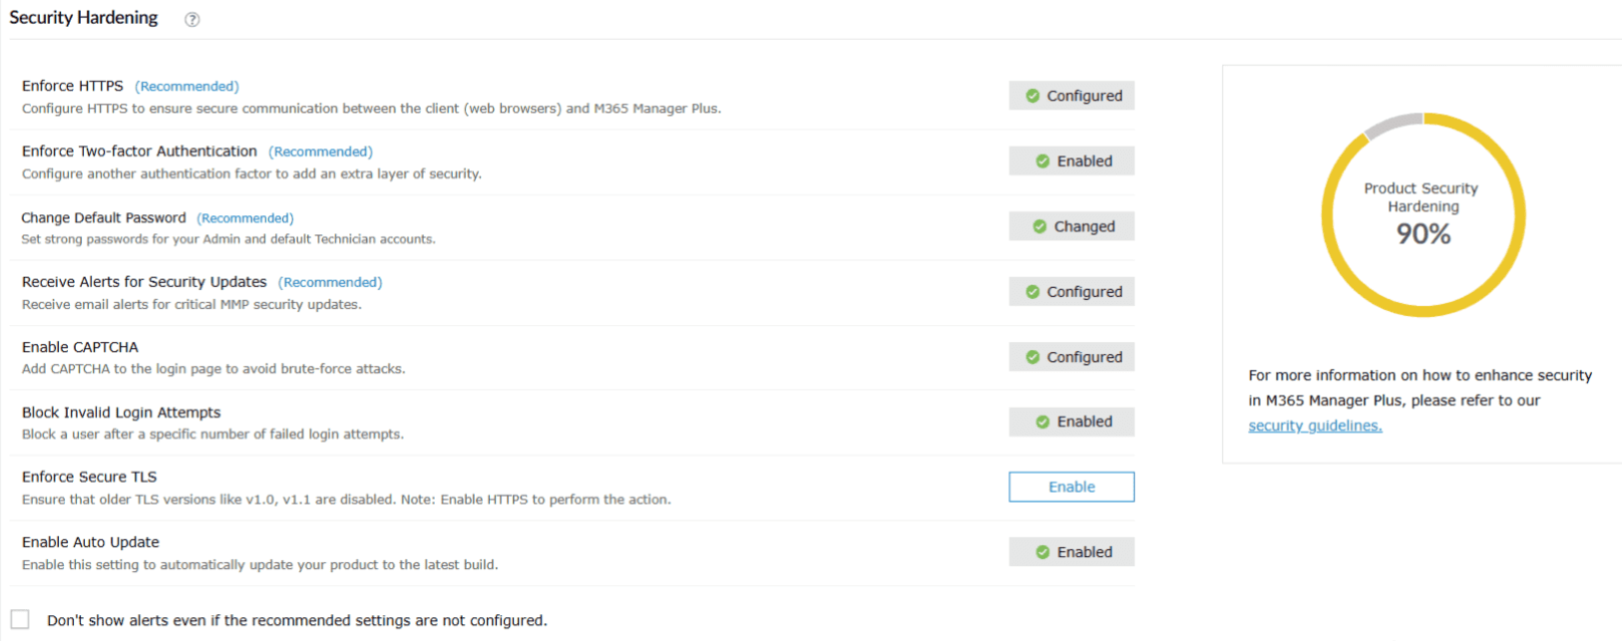Click Recommended label next to Enforce HTTPS
This screenshot has width=1622, height=641.
tap(187, 87)
